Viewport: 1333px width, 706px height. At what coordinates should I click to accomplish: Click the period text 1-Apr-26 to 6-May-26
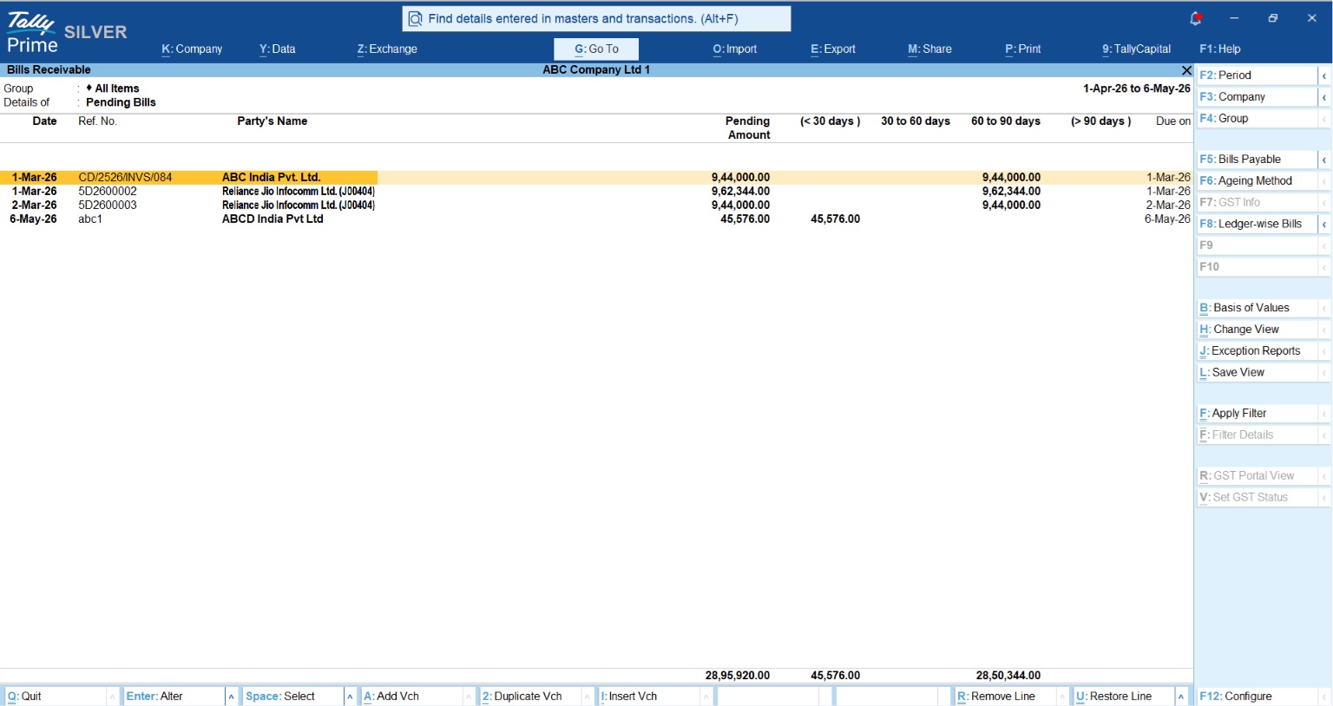(1137, 88)
